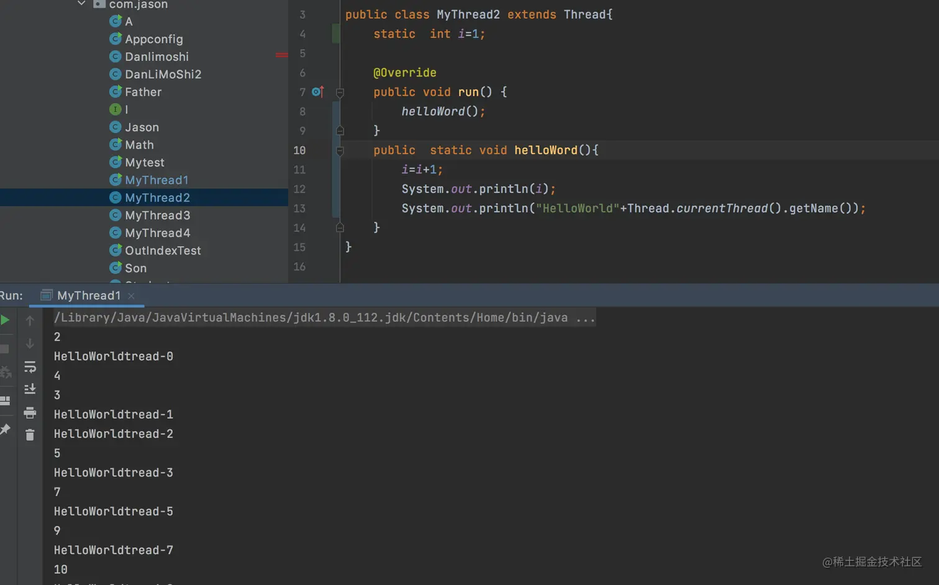
Task: Clear console output with the trash icon
Action: point(30,435)
